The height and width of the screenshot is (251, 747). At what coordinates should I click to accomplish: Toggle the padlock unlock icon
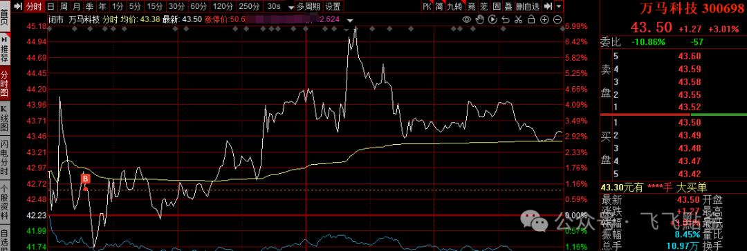[x=532, y=19]
